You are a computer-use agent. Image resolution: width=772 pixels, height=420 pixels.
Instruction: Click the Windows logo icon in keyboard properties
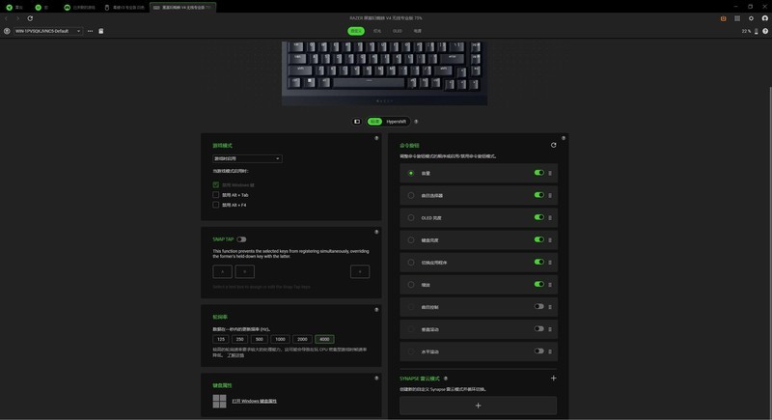[220, 401]
